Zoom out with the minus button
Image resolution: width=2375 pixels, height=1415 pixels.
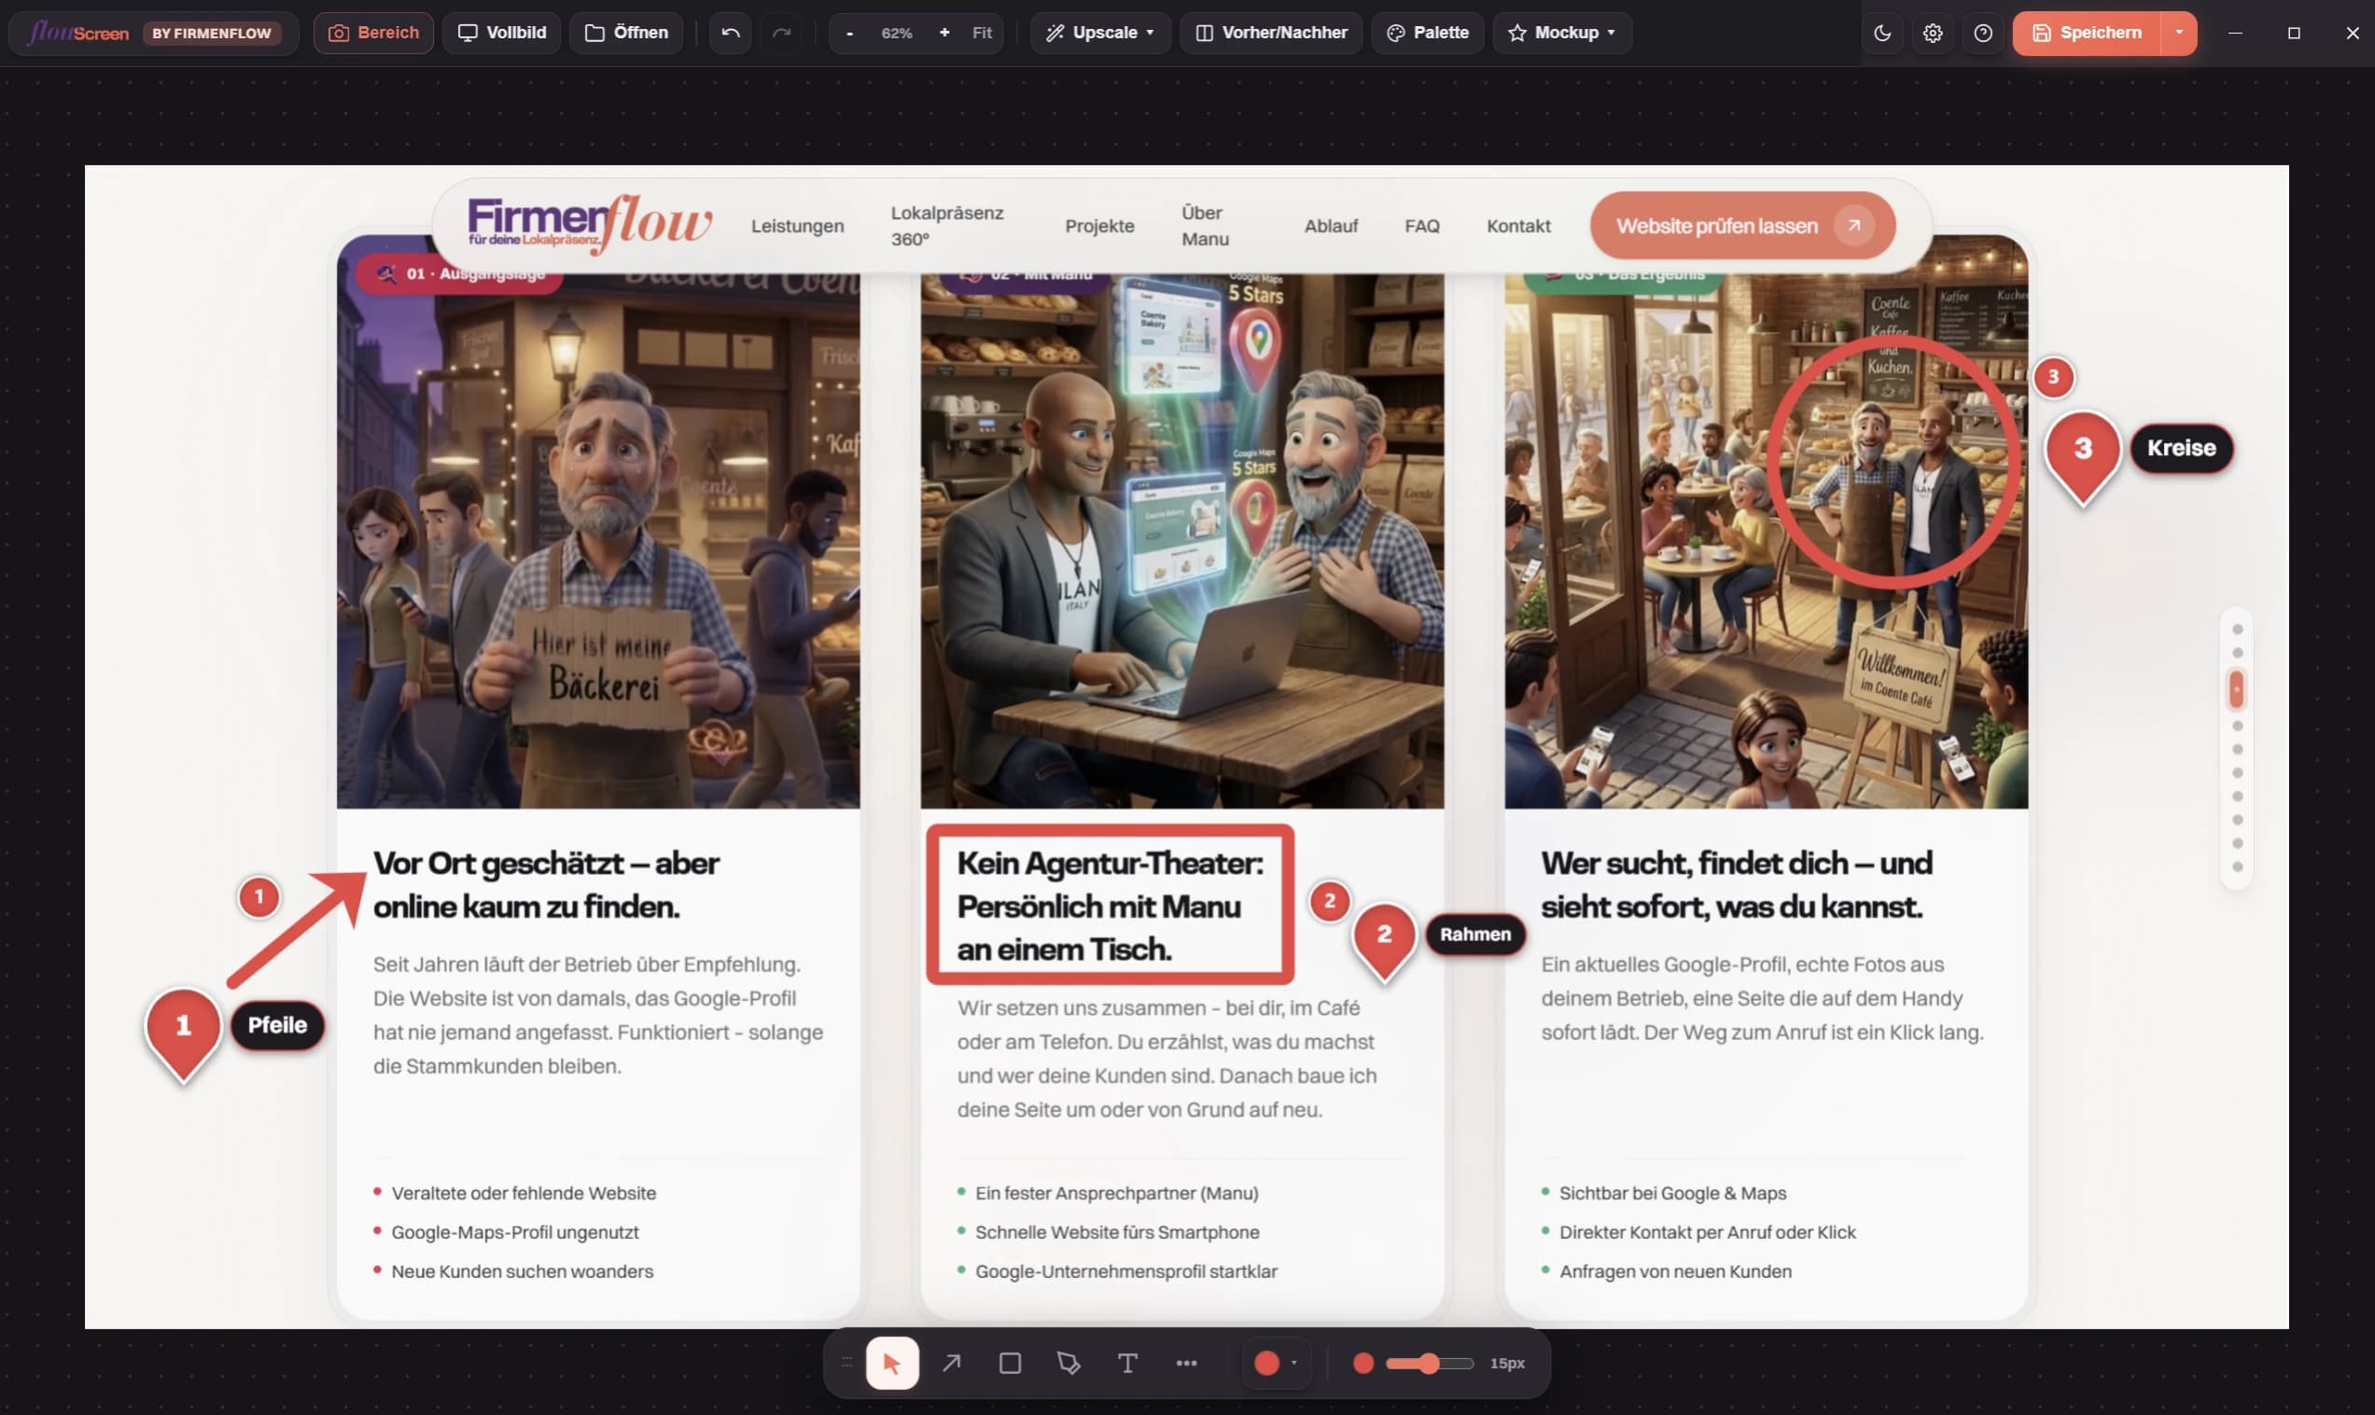click(849, 33)
